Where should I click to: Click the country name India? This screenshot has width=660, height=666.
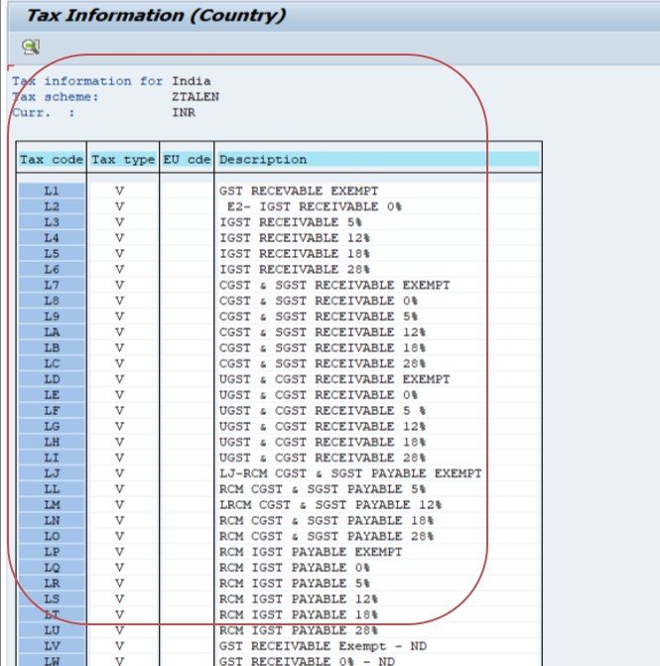coord(192,81)
